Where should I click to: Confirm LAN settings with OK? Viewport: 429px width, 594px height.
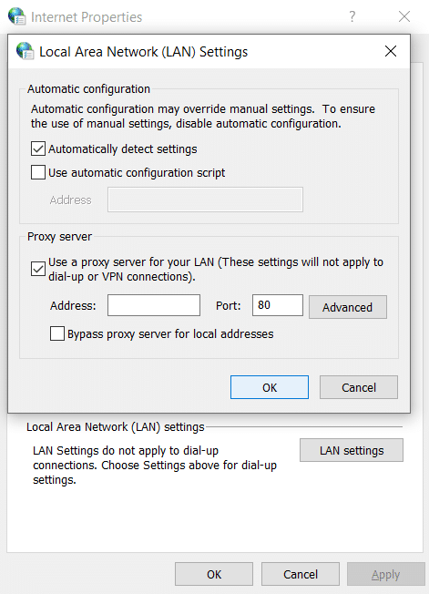click(270, 387)
